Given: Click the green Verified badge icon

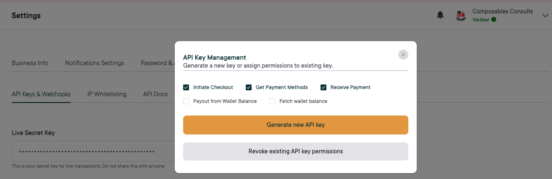Looking at the screenshot, I should click(494, 20).
